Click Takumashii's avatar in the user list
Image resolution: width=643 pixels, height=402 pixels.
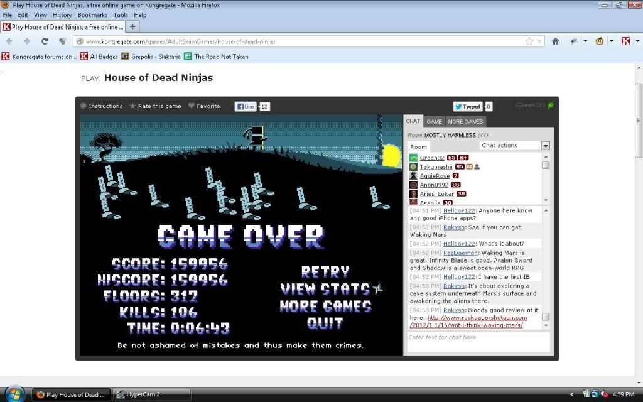pyautogui.click(x=413, y=166)
